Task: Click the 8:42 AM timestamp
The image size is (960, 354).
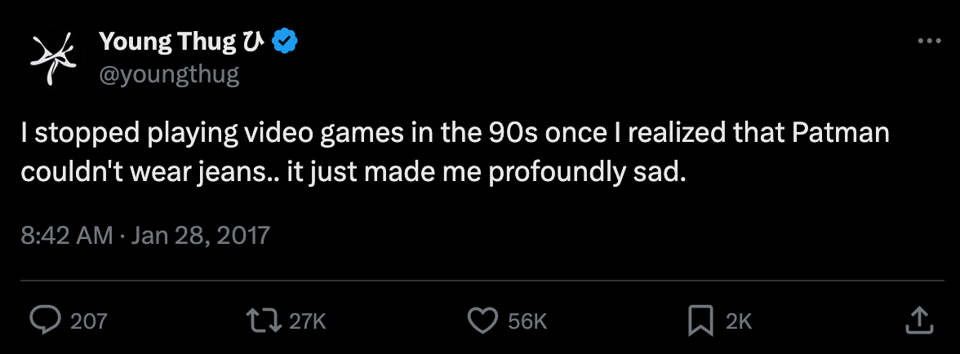Action: point(67,237)
